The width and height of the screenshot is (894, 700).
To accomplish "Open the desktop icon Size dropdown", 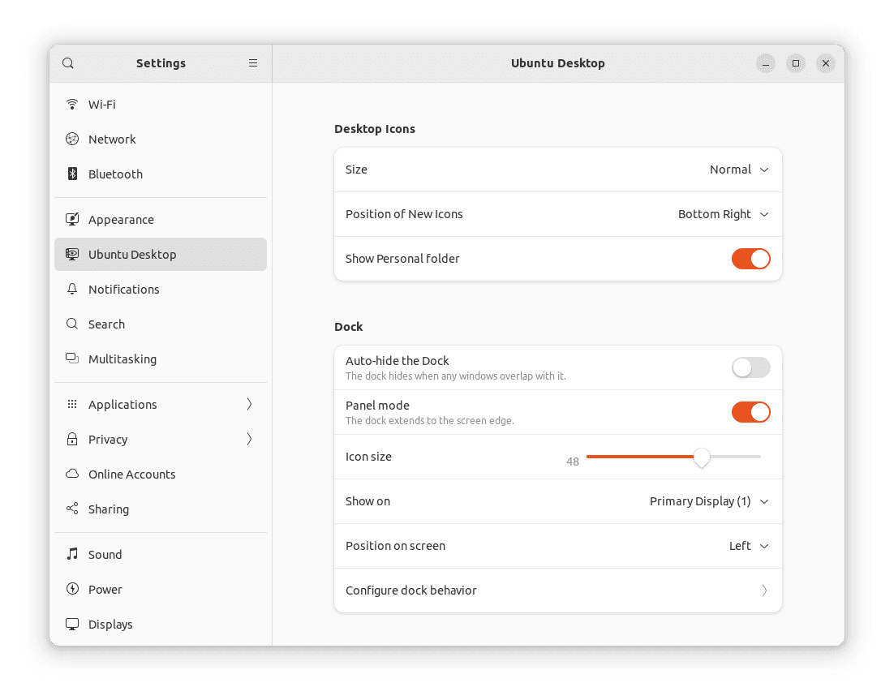I will point(739,170).
